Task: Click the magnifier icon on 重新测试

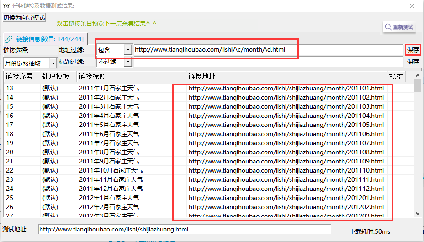Action: [x=388, y=27]
